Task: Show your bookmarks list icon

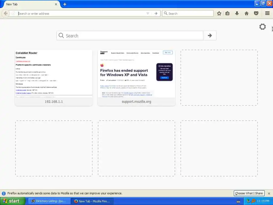Action: coord(227,13)
